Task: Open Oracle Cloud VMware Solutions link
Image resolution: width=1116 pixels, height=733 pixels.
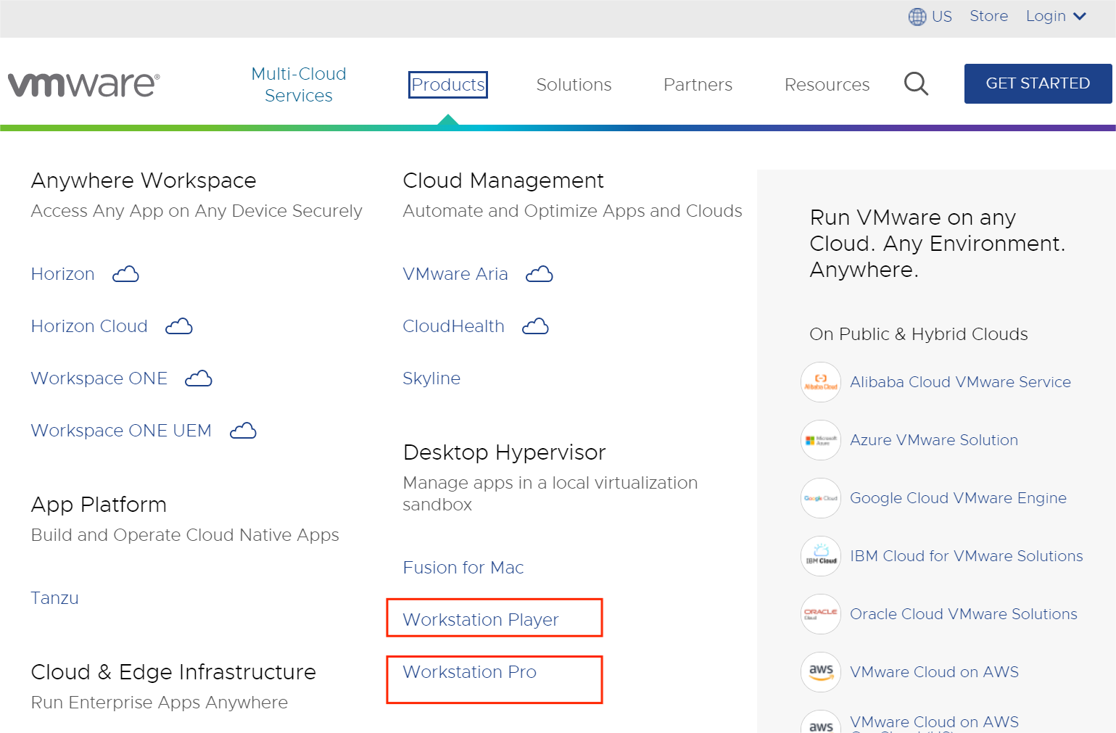Action: [x=964, y=614]
